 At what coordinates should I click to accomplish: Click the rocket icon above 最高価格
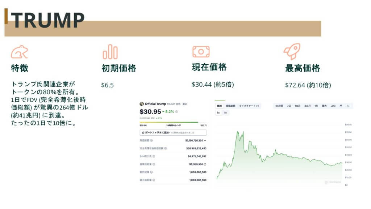292,51
